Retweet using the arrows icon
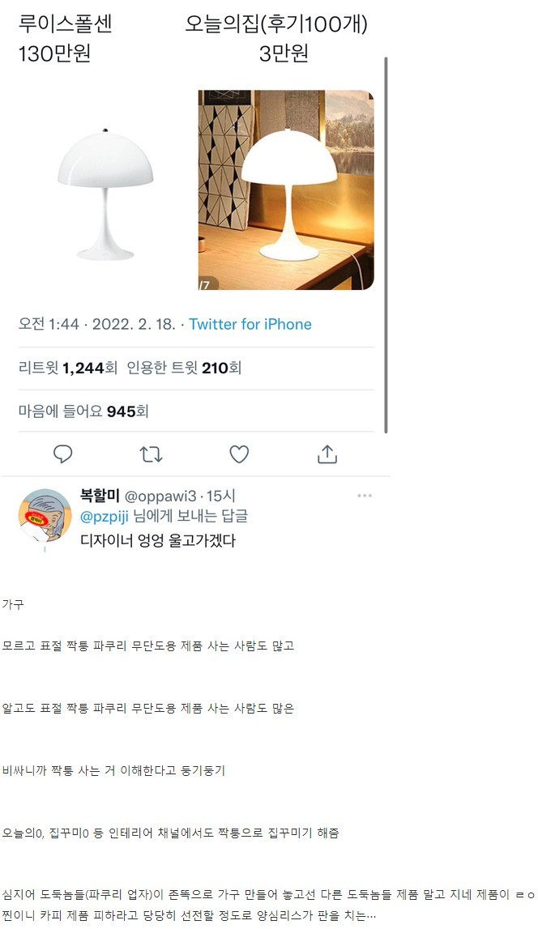 coord(151,454)
